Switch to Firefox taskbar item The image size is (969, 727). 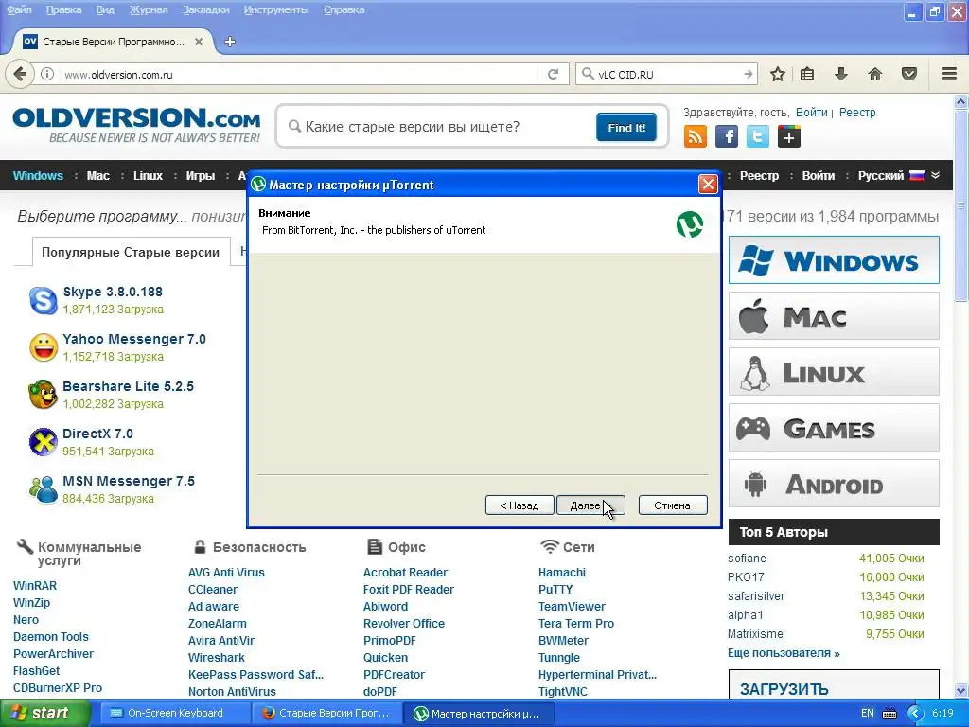tap(326, 714)
